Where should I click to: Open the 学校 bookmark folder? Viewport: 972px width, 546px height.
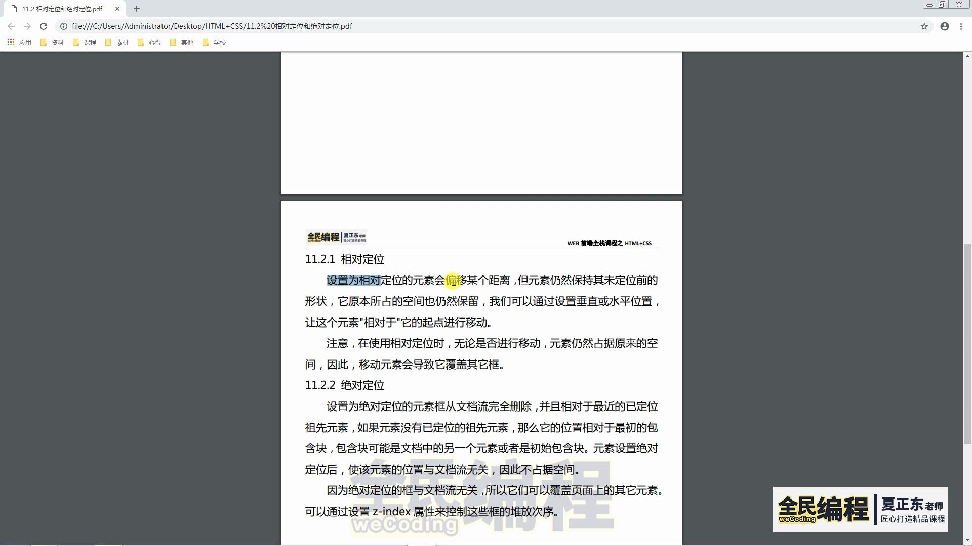pos(214,42)
